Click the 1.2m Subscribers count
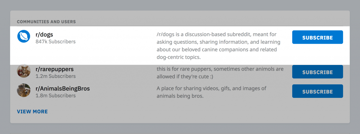The image size is (360, 134). [55, 76]
